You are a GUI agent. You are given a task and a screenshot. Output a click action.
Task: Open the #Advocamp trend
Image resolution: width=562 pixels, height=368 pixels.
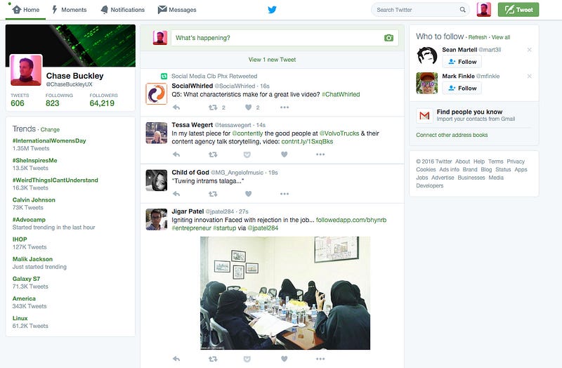(x=29, y=220)
